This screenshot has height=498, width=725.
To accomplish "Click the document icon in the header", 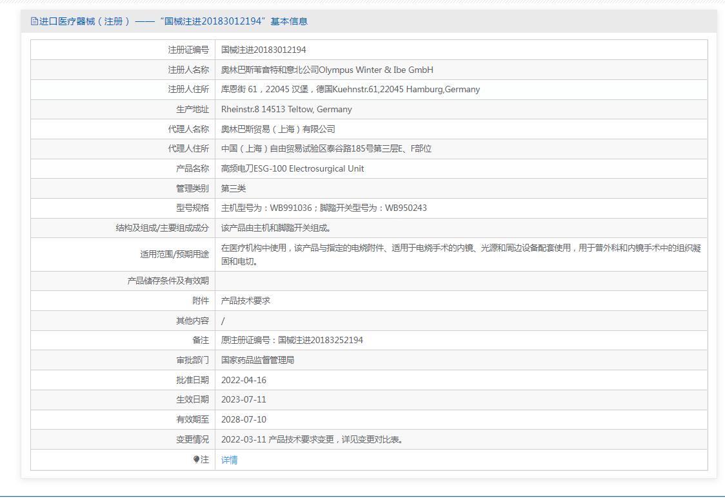I will coord(34,21).
